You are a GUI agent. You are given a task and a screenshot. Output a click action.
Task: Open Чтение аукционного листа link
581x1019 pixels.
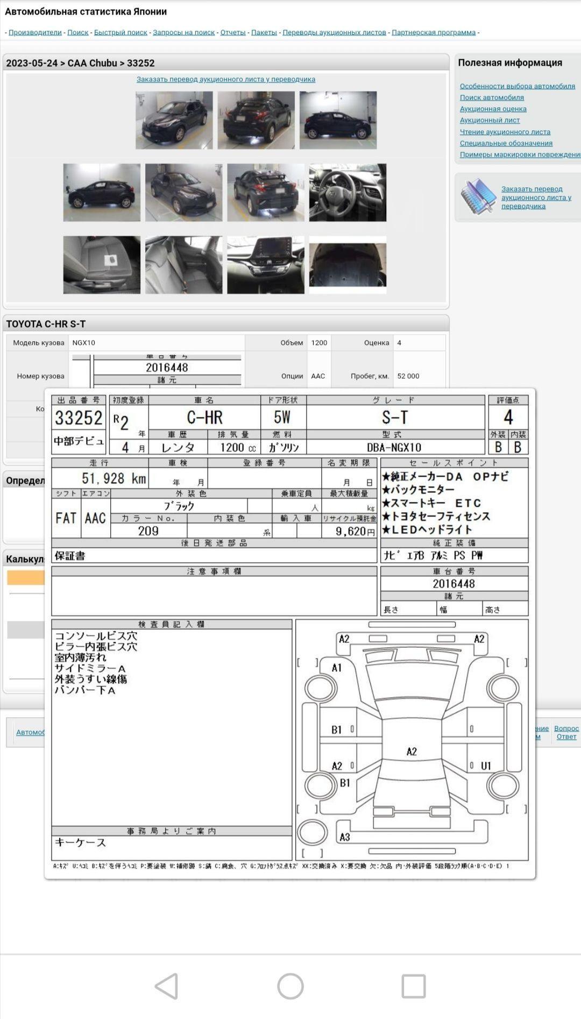pyautogui.click(x=505, y=132)
